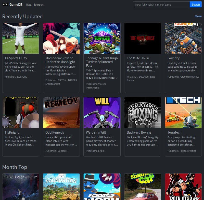The image size is (204, 200).
Task: Click the Backyard Boxing title text
Action: point(139,132)
